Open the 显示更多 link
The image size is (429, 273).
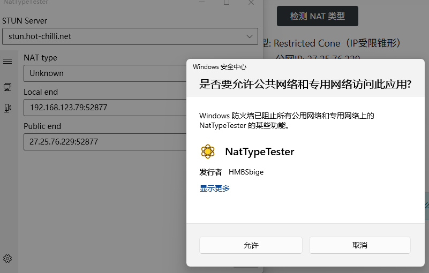pos(214,188)
